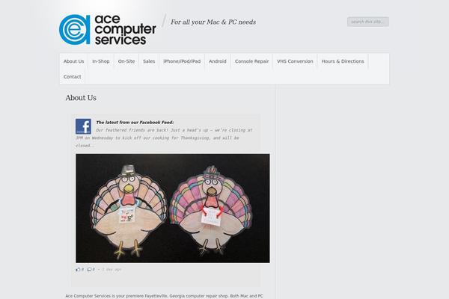Click the thumbs-up like icon
Screen dimensions: 449x299
(x=78, y=270)
